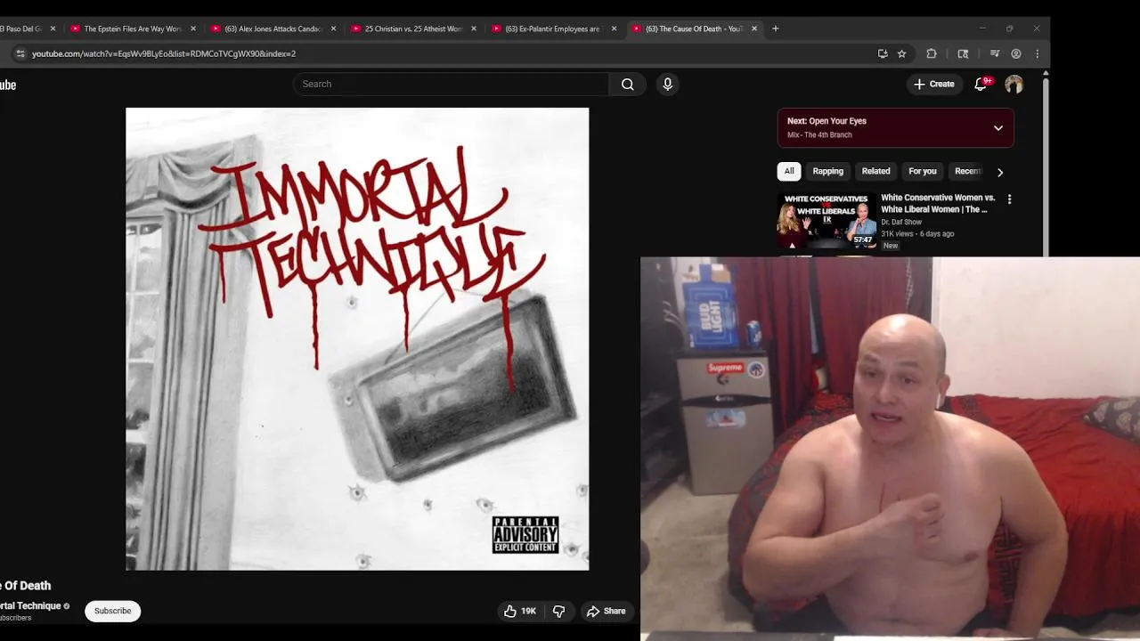Viewport: 1140px width, 641px height.
Task: Click the browser address bar URL
Action: (x=164, y=53)
